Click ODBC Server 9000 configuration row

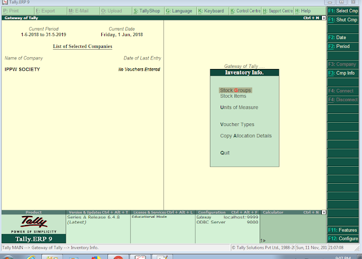227,222
